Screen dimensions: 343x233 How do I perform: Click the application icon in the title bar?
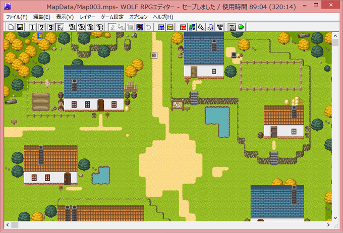tap(8, 6)
